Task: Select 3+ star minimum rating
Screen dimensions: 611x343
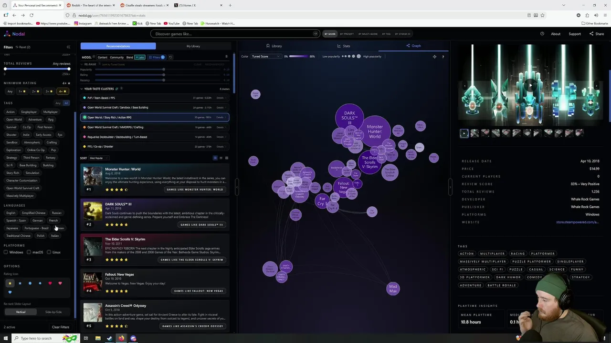Action: 49,91
